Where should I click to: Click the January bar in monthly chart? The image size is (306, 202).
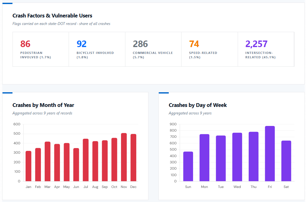click(28, 166)
